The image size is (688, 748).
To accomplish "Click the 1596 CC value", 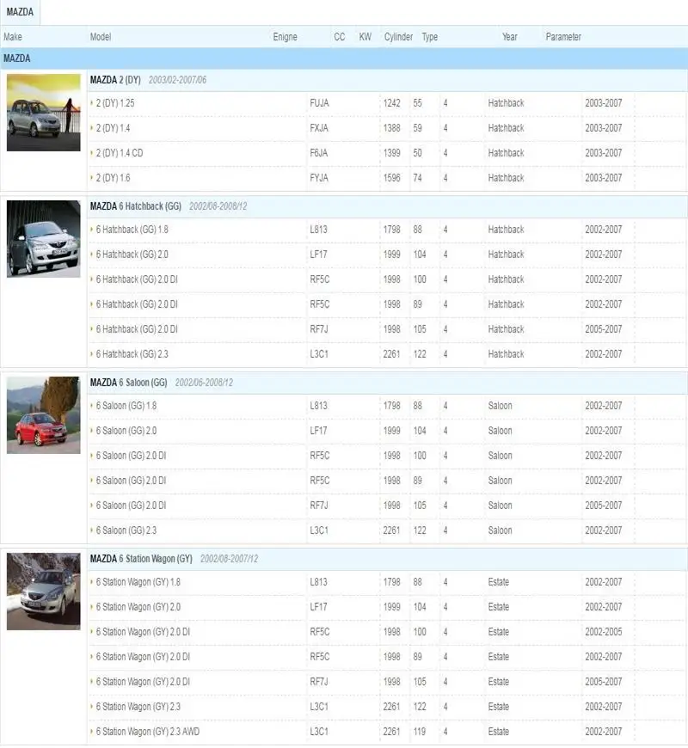I will 391,177.
